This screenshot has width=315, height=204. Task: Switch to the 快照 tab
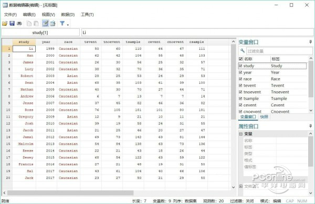coord(264,117)
